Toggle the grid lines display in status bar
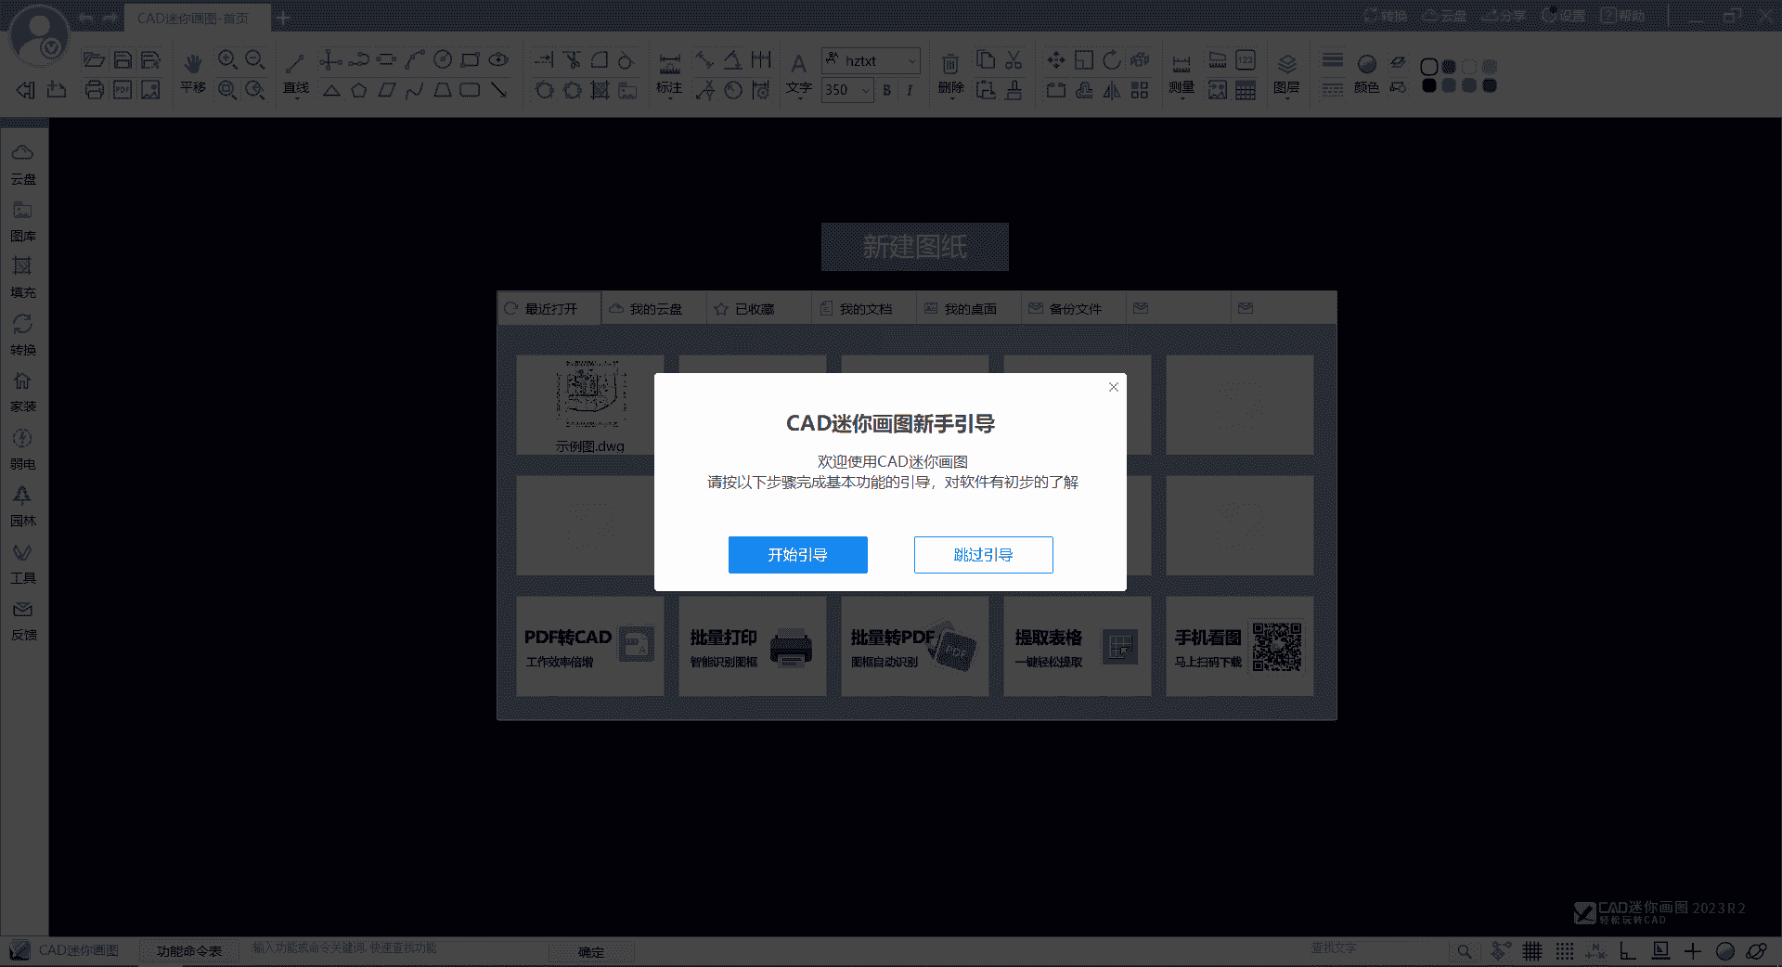1782x967 pixels. [1532, 951]
